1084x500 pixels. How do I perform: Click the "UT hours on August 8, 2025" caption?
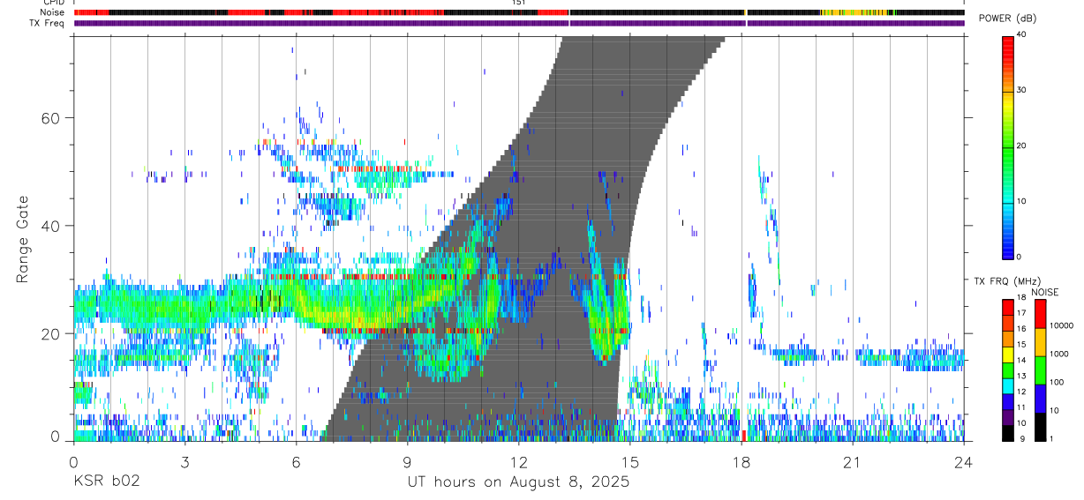(518, 482)
